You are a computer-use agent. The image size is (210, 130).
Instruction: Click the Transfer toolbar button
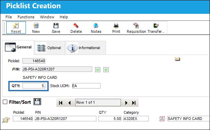tap(156, 28)
